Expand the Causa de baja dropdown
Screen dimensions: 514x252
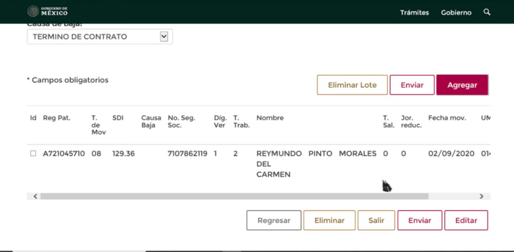pos(100,36)
